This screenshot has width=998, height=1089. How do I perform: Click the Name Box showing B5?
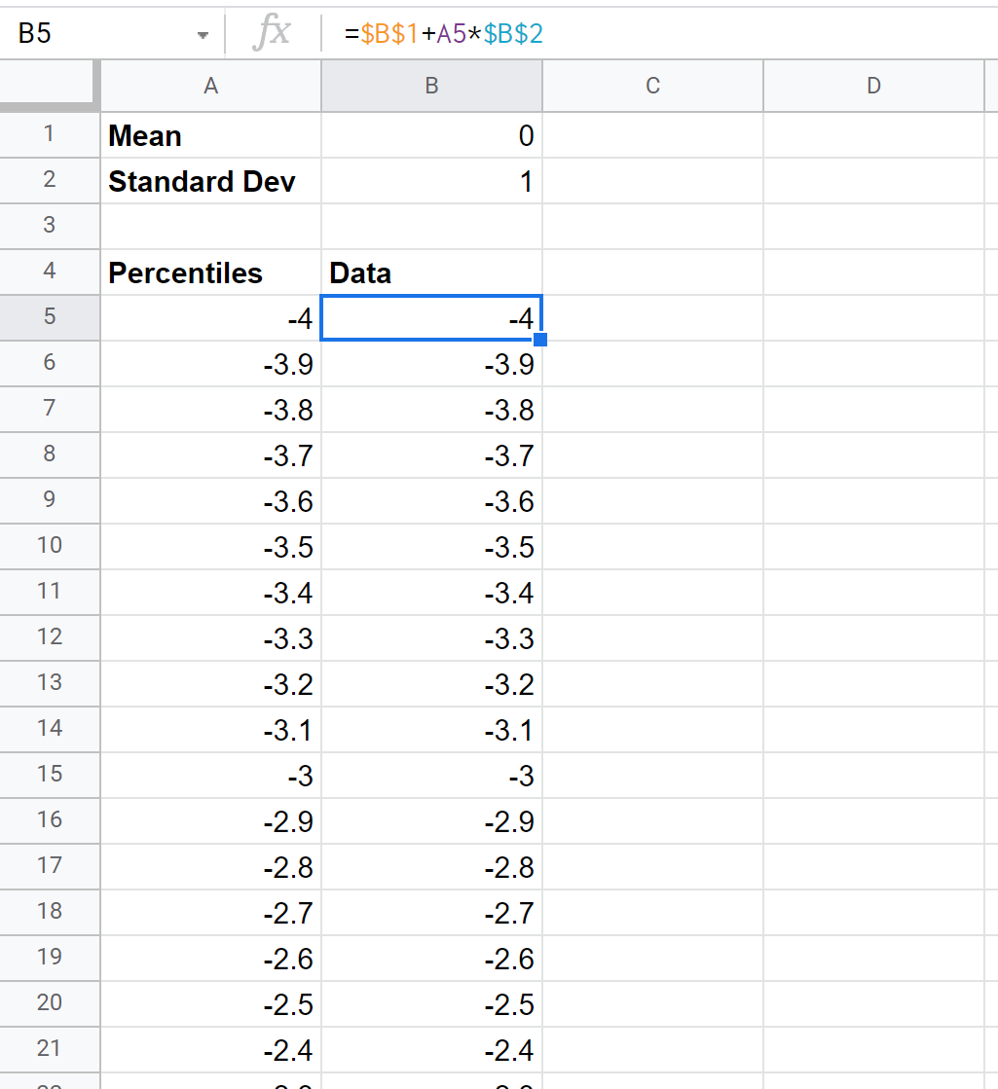(97, 34)
